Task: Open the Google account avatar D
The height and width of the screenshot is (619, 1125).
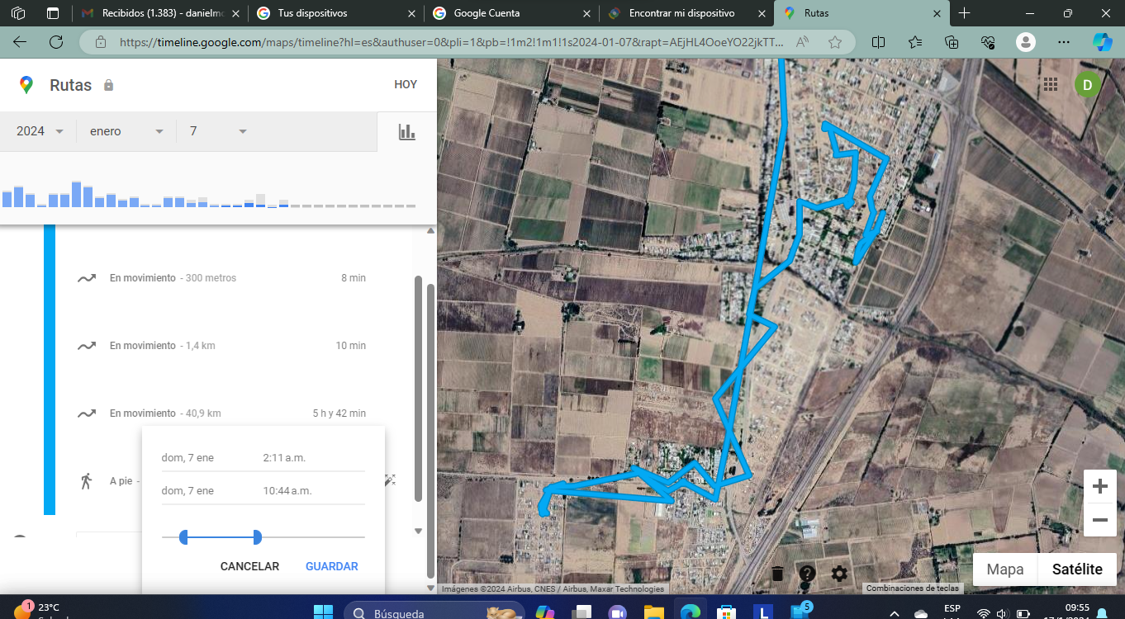Action: tap(1087, 84)
